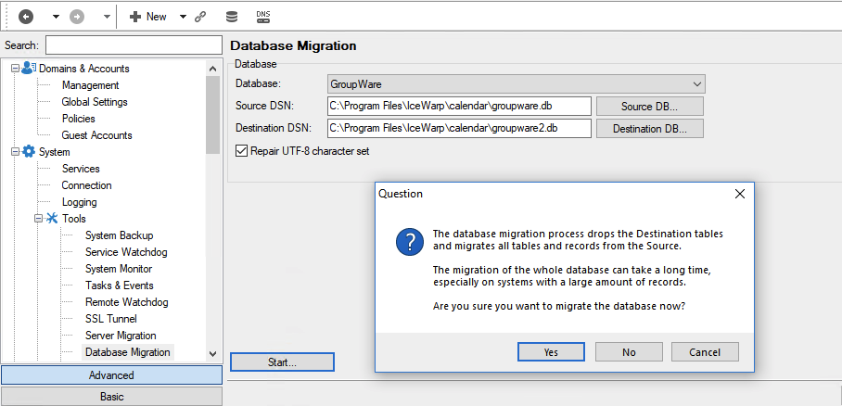Viewport: 842px width, 406px height.
Task: Click the Start... button
Action: click(282, 362)
